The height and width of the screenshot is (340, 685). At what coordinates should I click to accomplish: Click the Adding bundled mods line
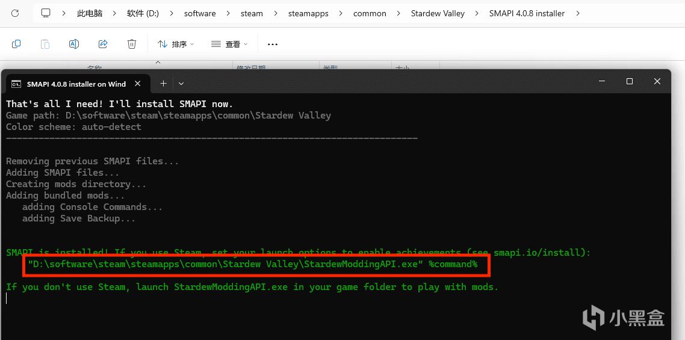[x=66, y=196]
